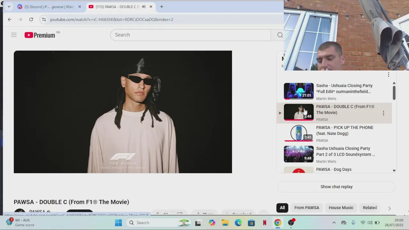Select the House Music filter chip
Image resolution: width=409 pixels, height=230 pixels.
pyautogui.click(x=341, y=208)
